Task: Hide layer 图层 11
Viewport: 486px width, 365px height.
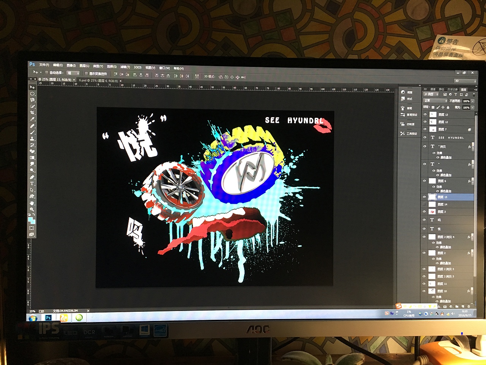Action: click(x=424, y=284)
